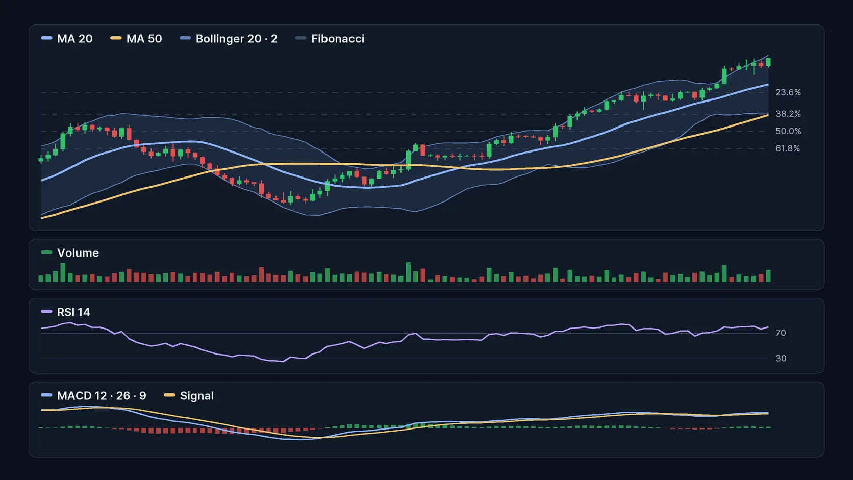This screenshot has width=853, height=480.
Task: Click the Volume green legend swatch
Action: (x=46, y=252)
